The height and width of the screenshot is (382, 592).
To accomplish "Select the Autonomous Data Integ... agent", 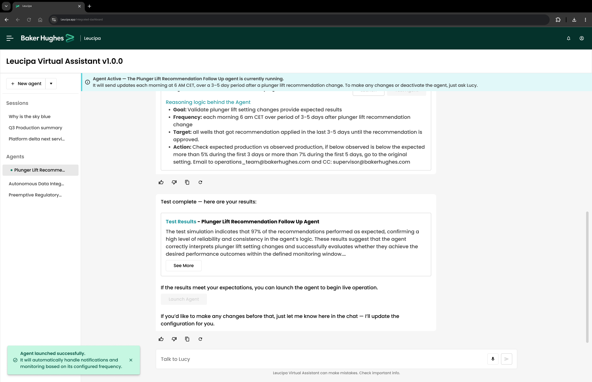I will pyautogui.click(x=36, y=184).
